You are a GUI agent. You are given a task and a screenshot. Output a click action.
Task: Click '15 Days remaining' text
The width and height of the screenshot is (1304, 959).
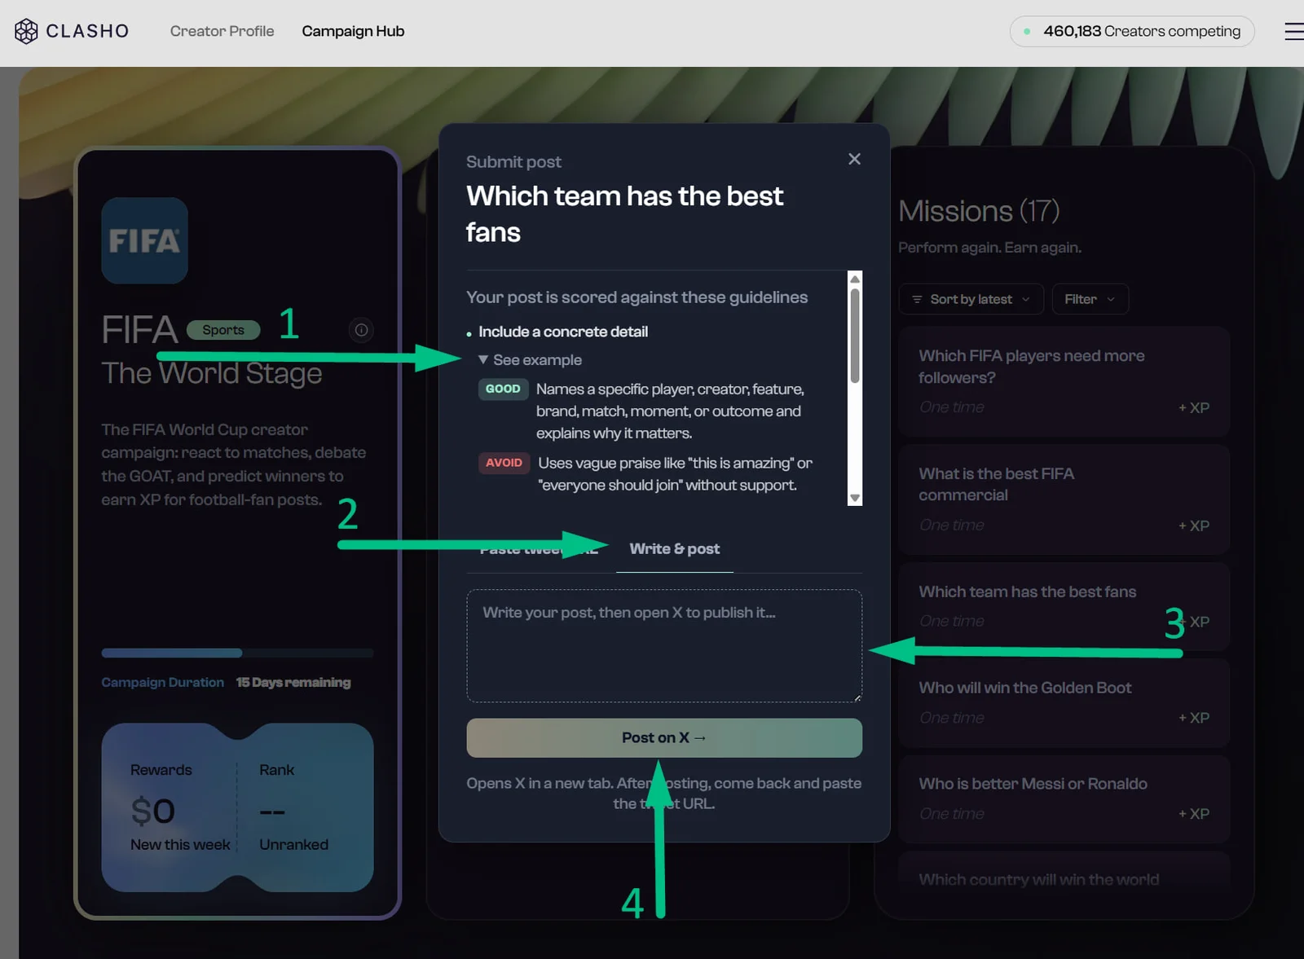click(x=293, y=682)
